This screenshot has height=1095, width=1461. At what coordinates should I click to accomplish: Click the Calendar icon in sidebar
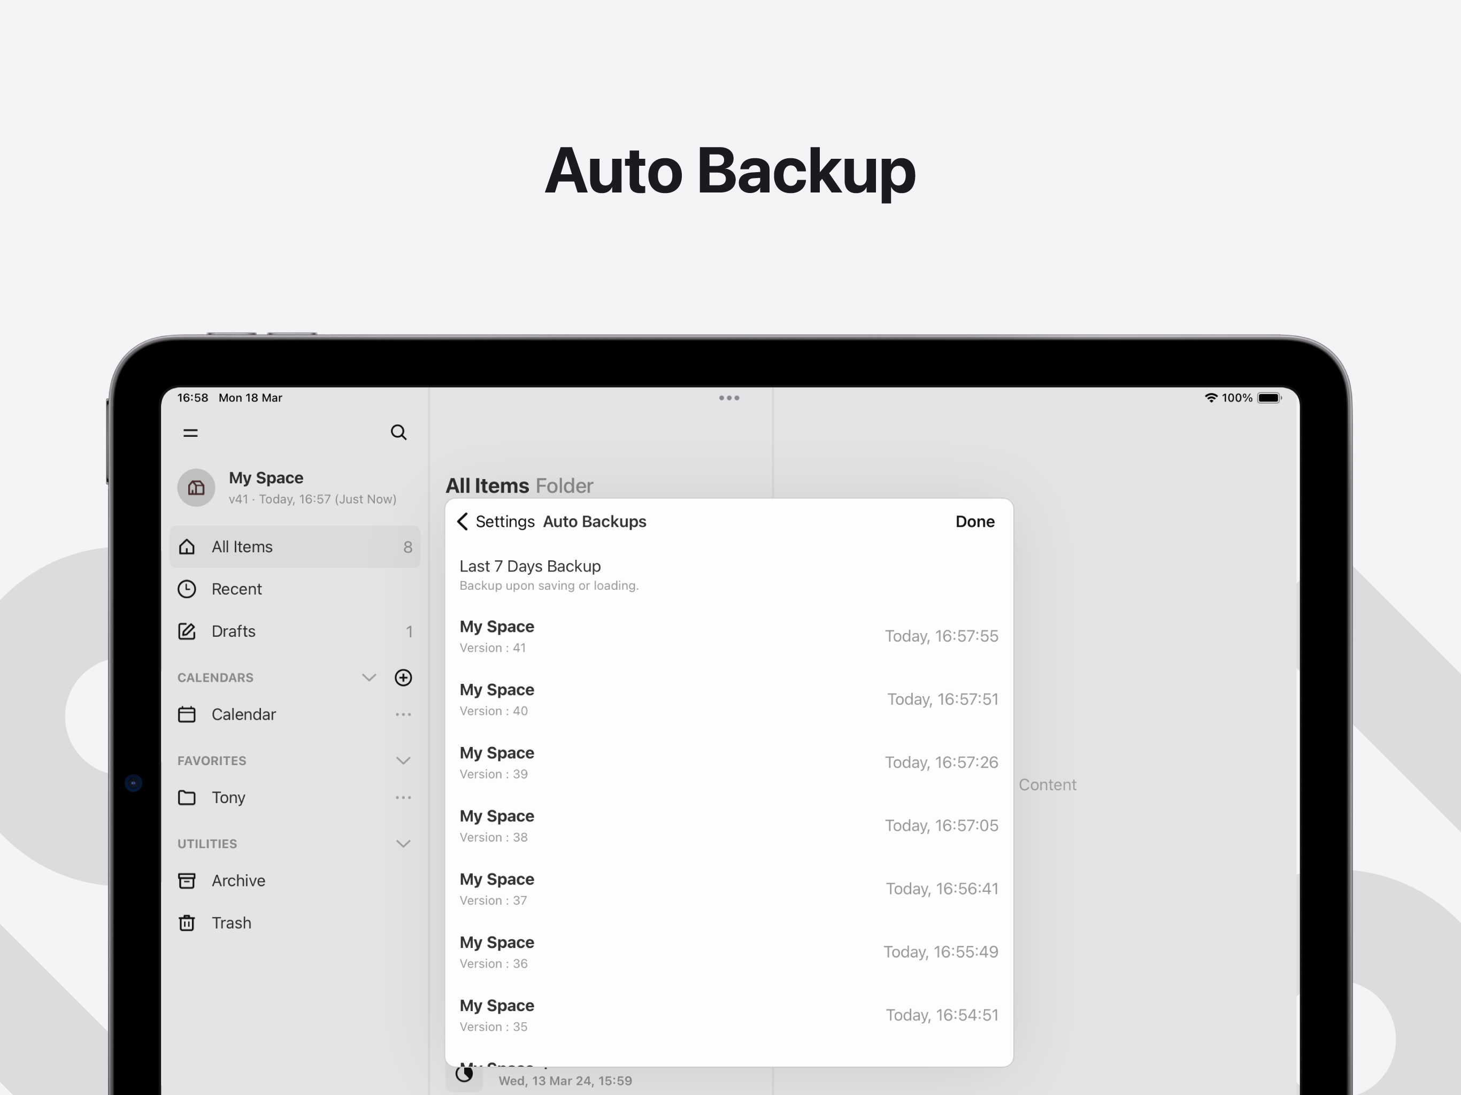(x=187, y=715)
